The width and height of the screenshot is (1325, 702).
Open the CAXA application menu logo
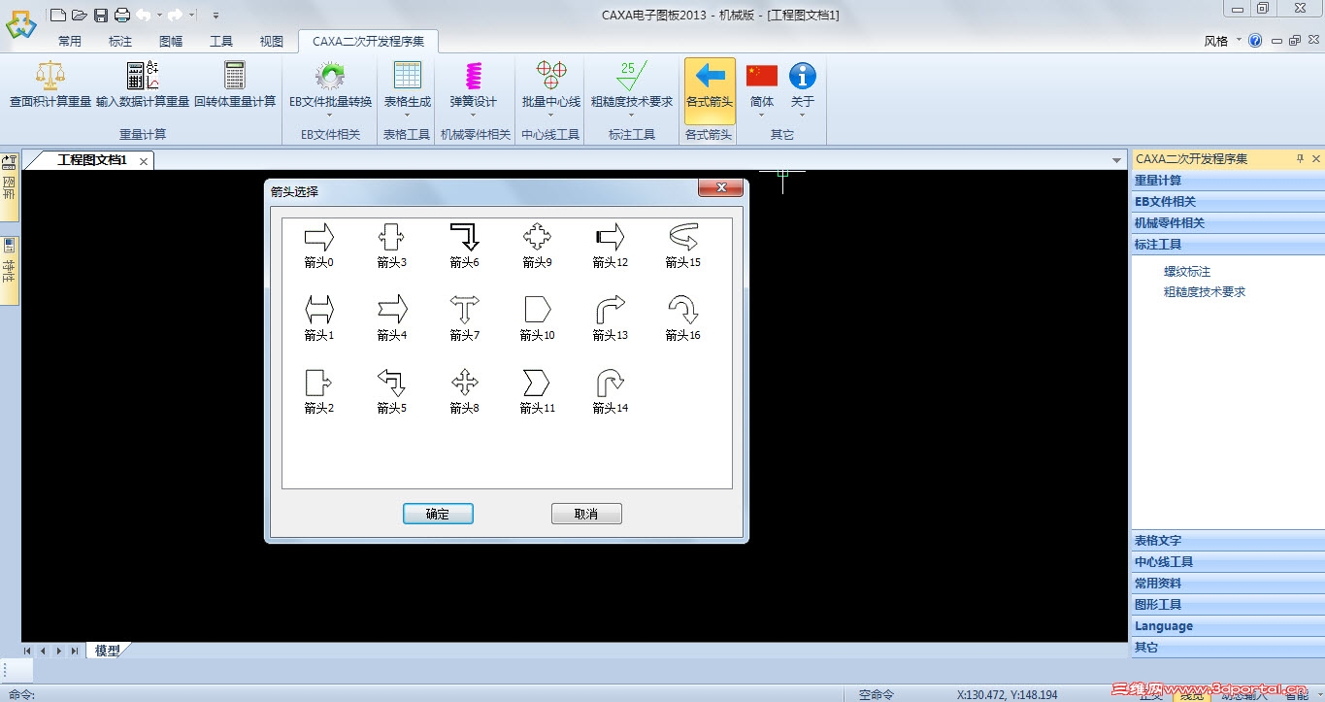coord(21,23)
